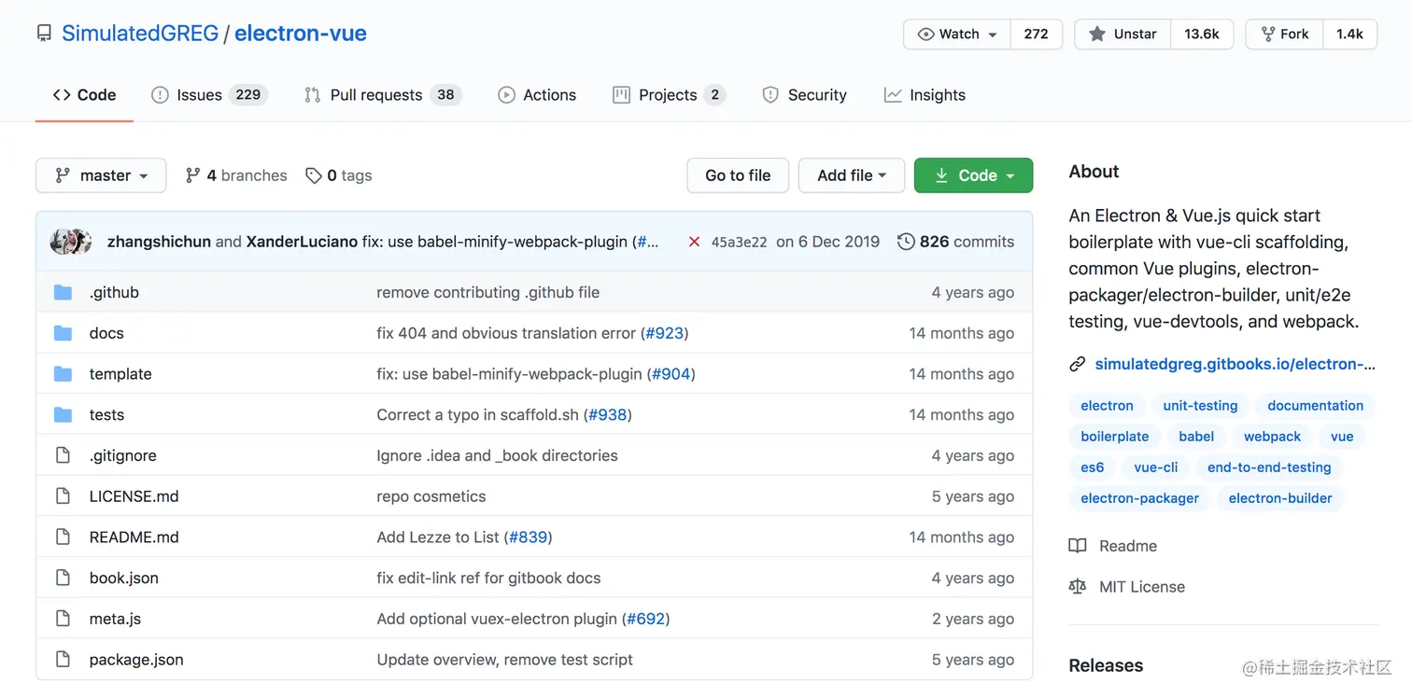The width and height of the screenshot is (1412, 697).
Task: Click the Readme book icon
Action: point(1078,546)
